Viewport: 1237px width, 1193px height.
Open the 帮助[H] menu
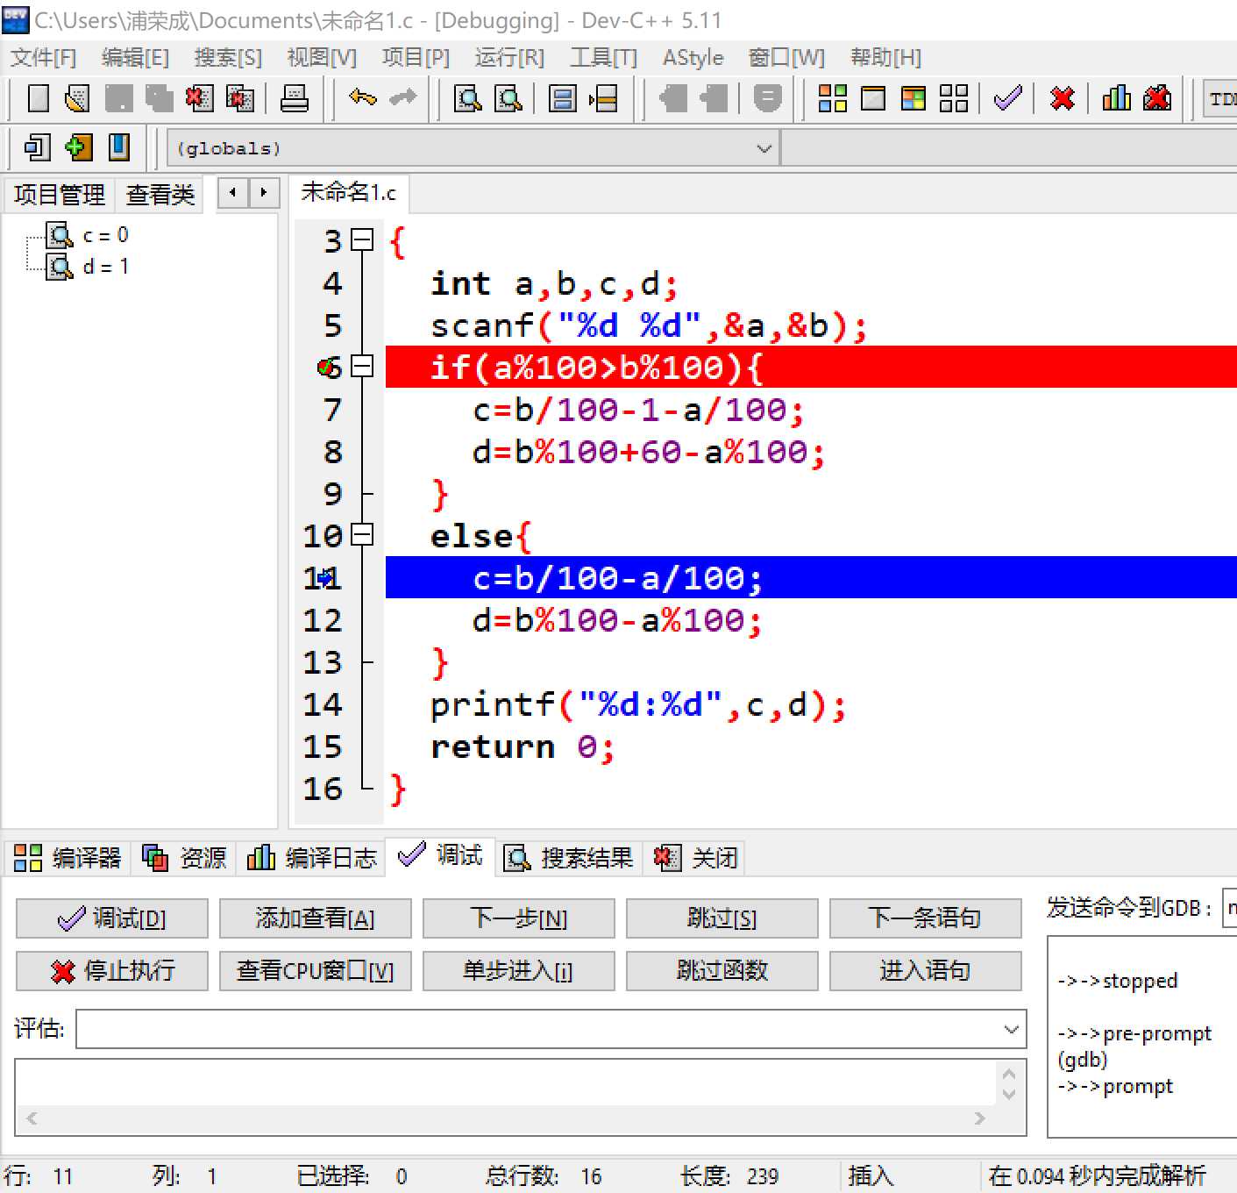[885, 58]
